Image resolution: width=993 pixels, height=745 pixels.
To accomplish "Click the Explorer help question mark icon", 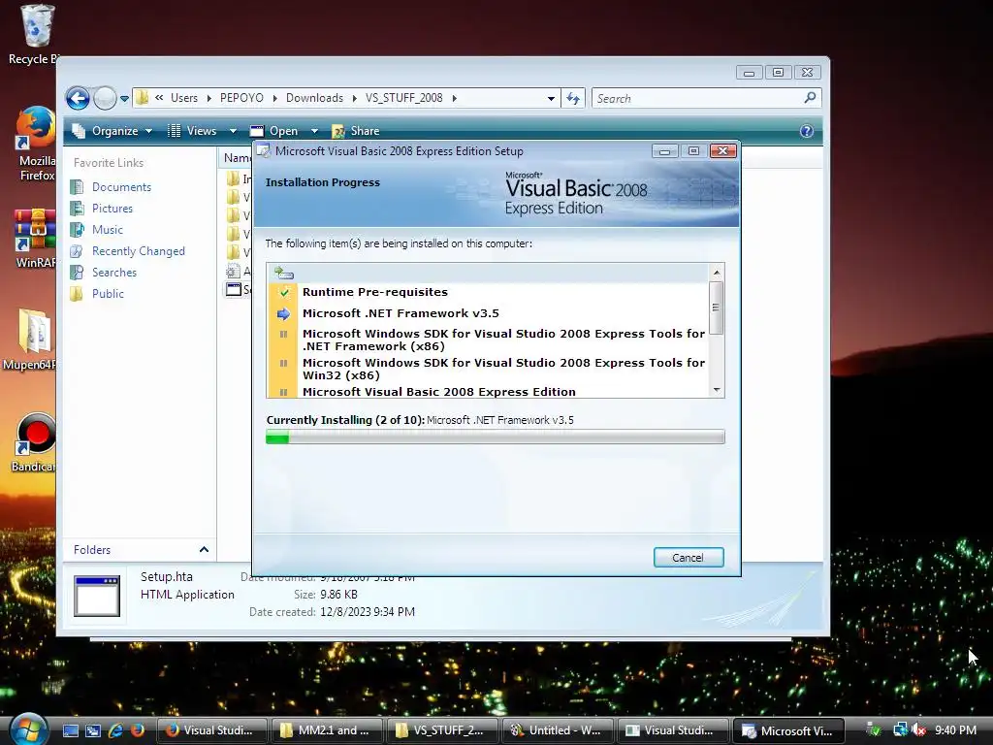I will pyautogui.click(x=806, y=131).
